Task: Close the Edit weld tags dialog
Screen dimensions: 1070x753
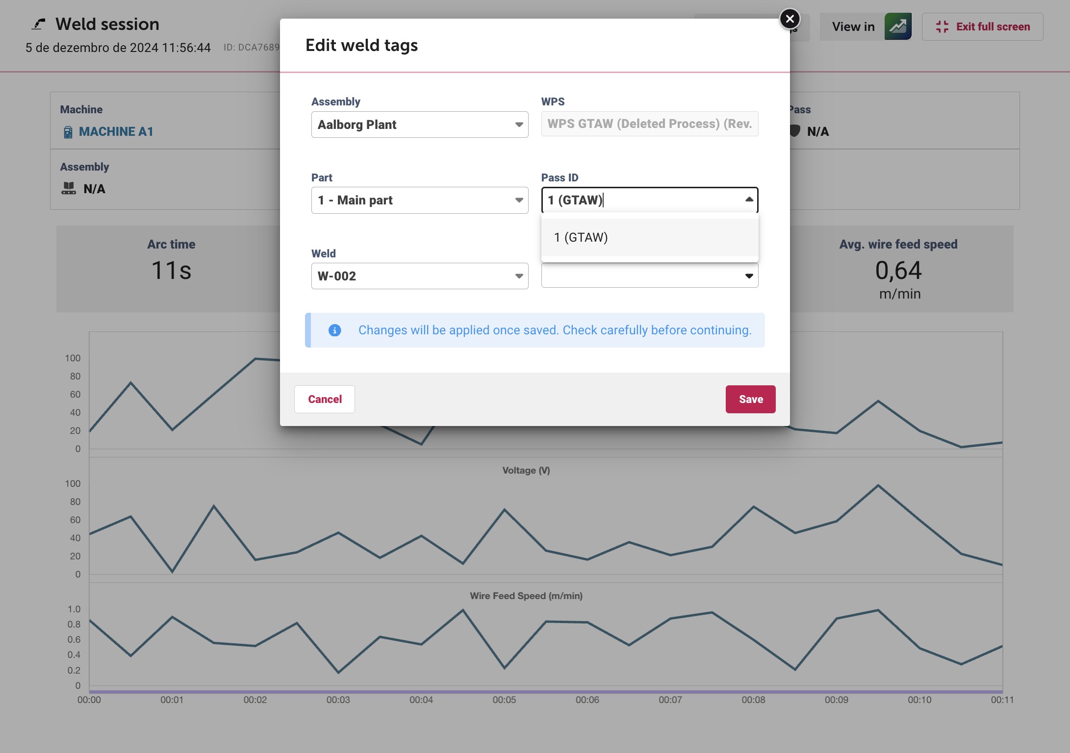Action: 790,19
